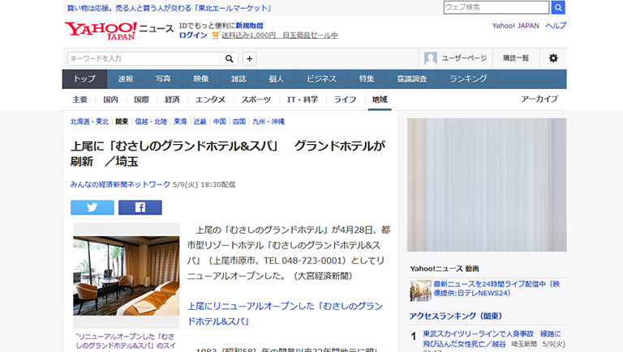623x352 pixels.
Task: Open the ビジネス tab
Action: [x=321, y=78]
